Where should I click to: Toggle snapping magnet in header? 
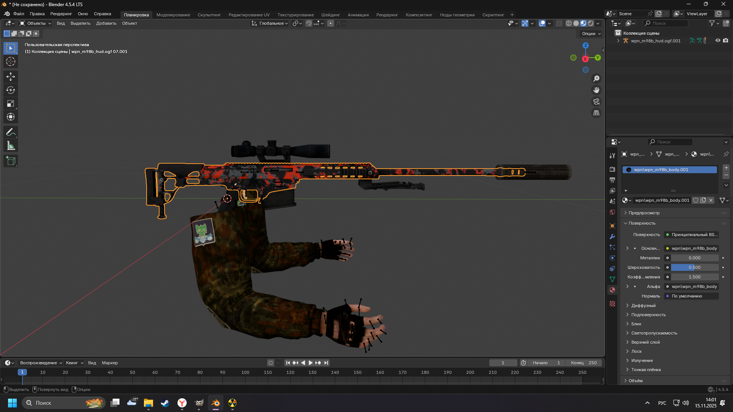tap(309, 23)
